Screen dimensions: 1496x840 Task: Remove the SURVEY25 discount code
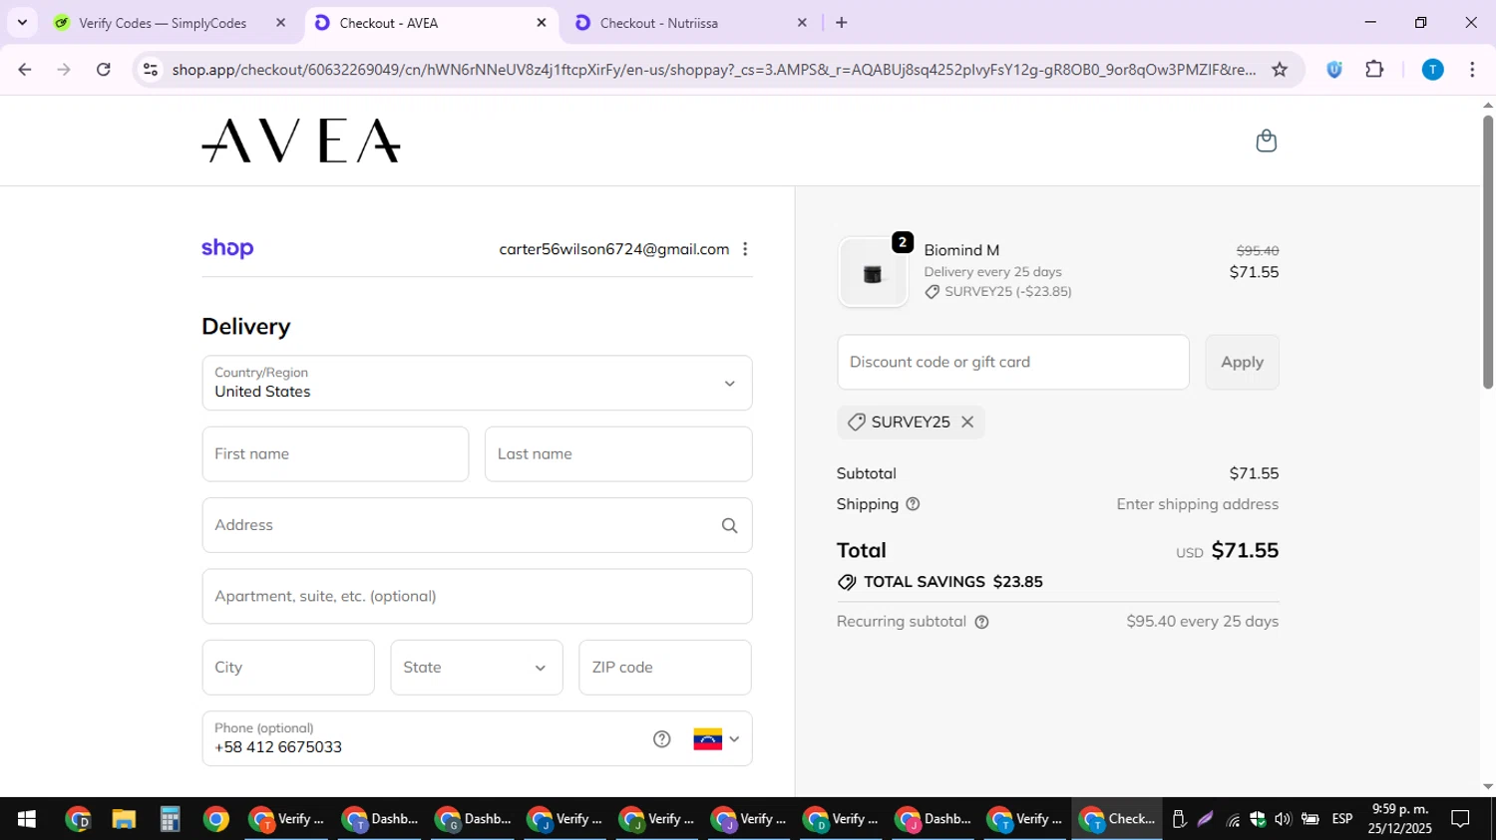967,421
